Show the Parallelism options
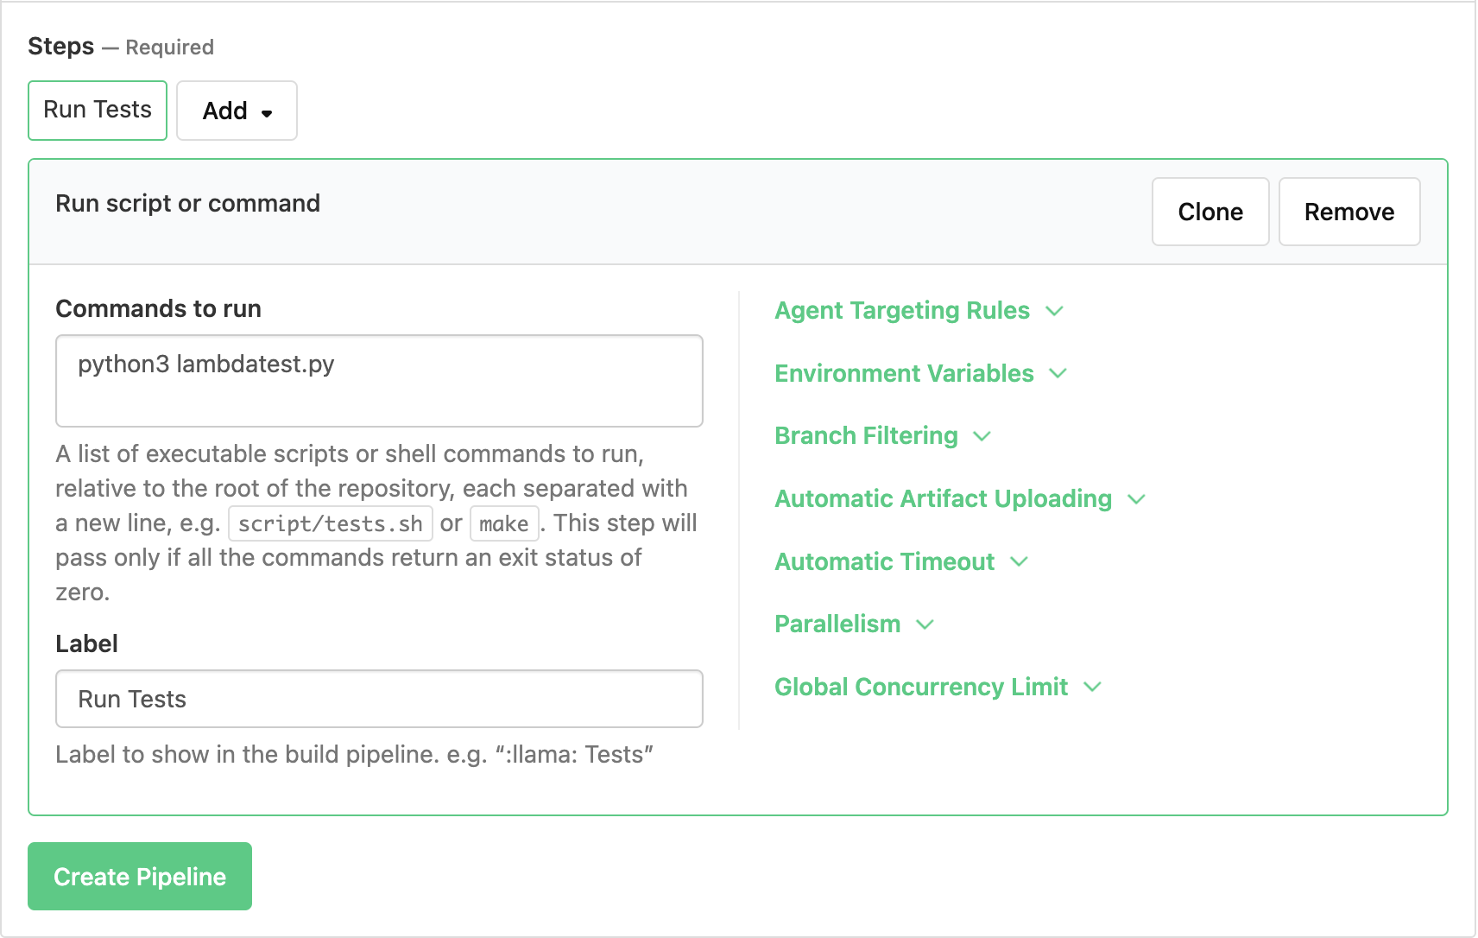Viewport: 1478px width, 938px height. 925,624
